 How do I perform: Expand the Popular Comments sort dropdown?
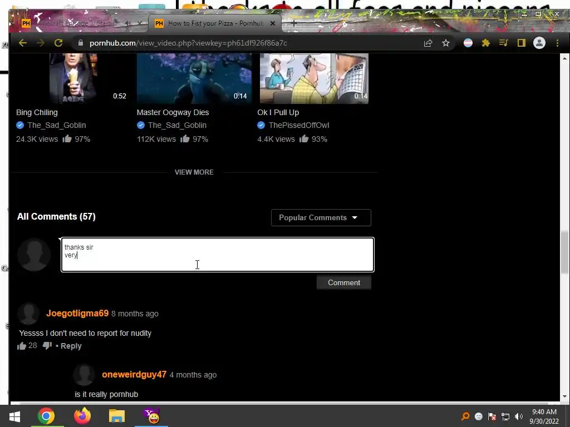pyautogui.click(x=321, y=217)
